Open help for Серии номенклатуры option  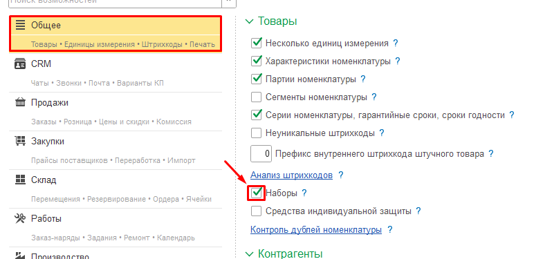tap(512, 115)
